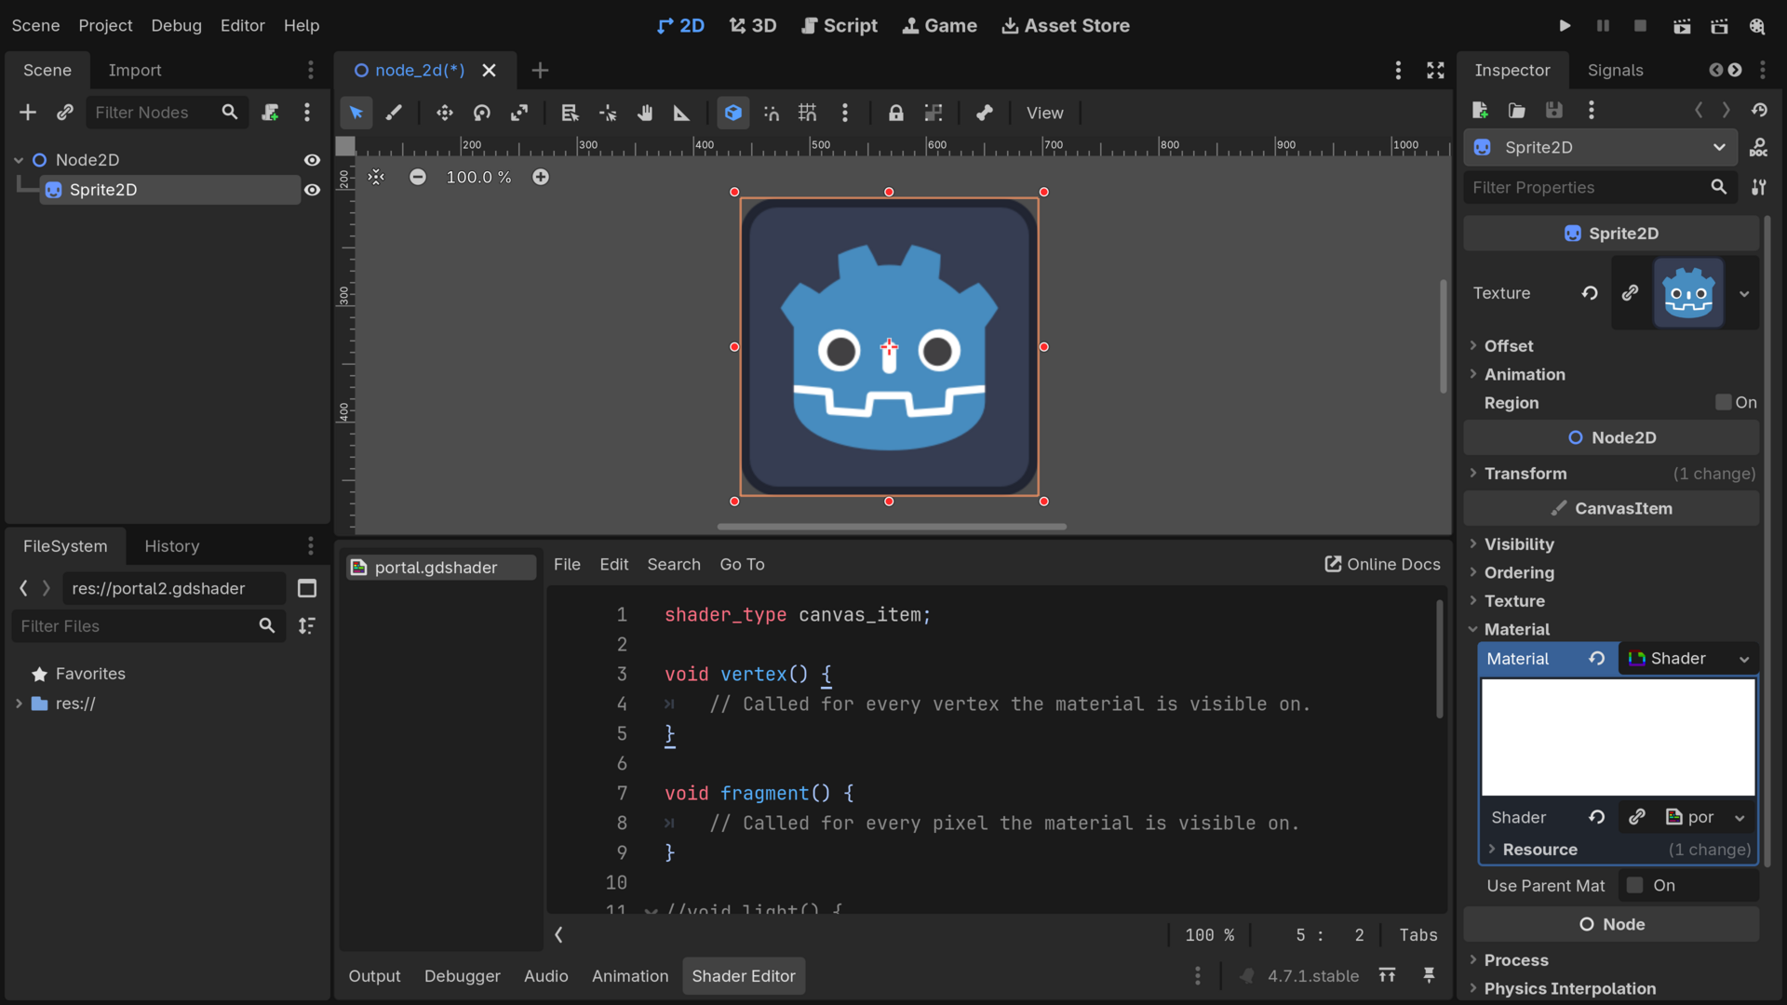This screenshot has height=1005, width=1787.
Task: Instantiate a child scene via link icon
Action: click(64, 113)
